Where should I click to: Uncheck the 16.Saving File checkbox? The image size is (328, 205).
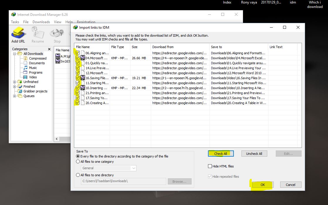78,78
